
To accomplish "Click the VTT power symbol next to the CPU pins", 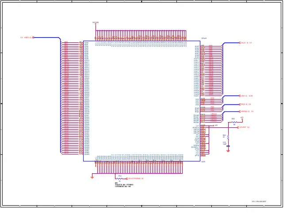I will coord(215,126).
